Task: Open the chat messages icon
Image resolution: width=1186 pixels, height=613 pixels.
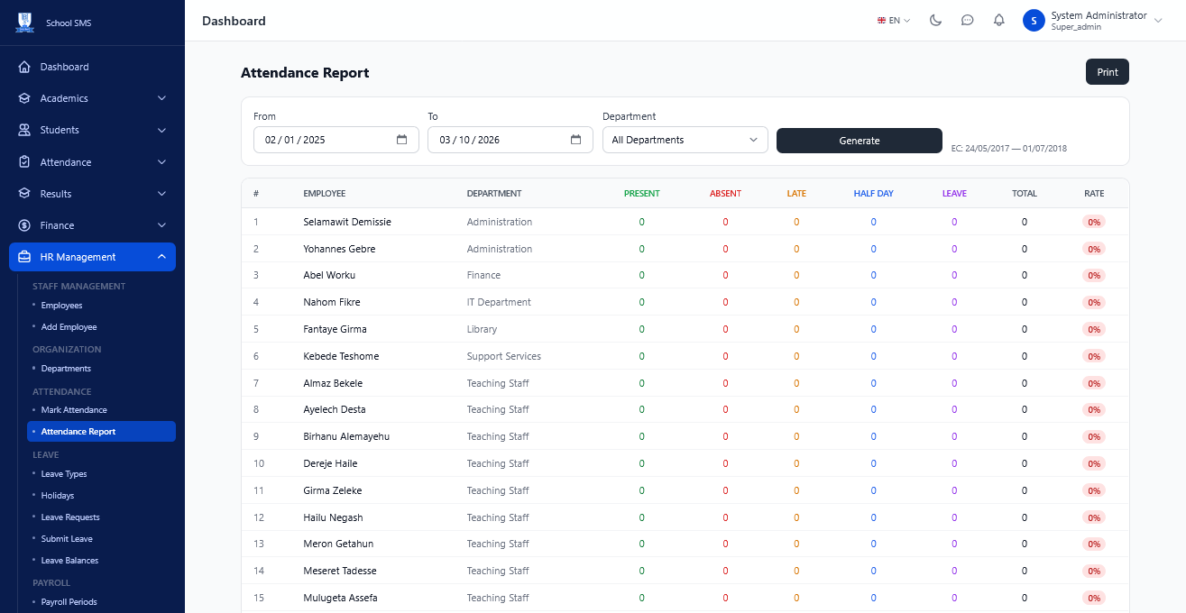Action: [x=968, y=20]
